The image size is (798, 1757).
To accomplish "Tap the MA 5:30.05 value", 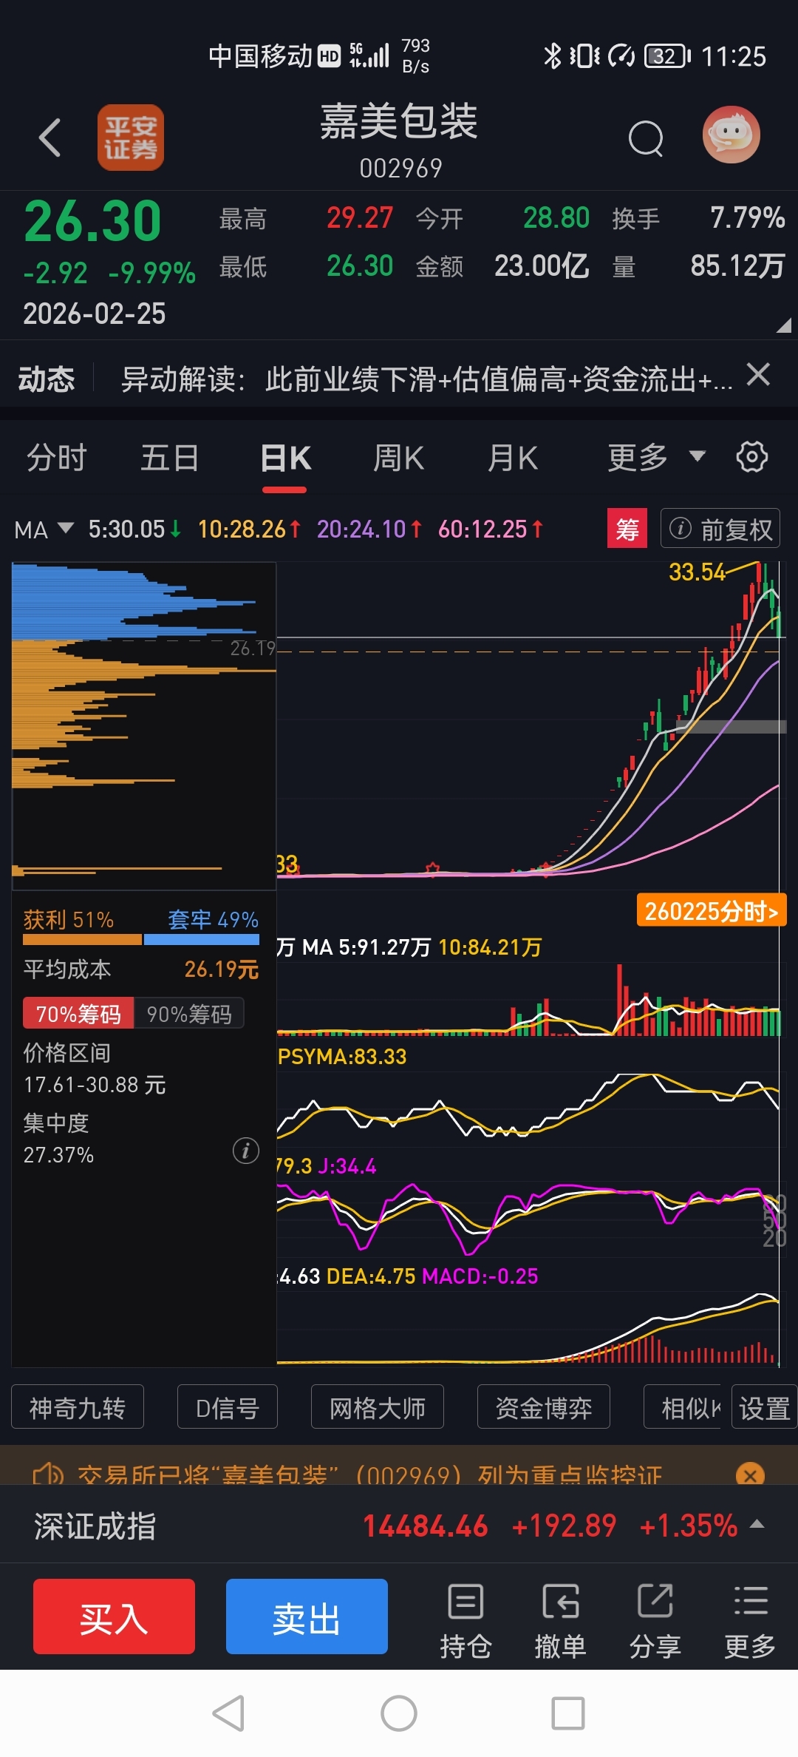I will tap(134, 529).
